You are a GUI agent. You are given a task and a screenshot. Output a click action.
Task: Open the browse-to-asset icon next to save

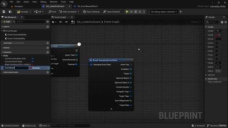(10, 12)
